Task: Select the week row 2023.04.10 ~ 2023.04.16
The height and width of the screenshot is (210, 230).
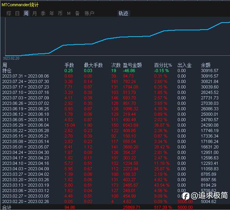Action: (x=110, y=163)
